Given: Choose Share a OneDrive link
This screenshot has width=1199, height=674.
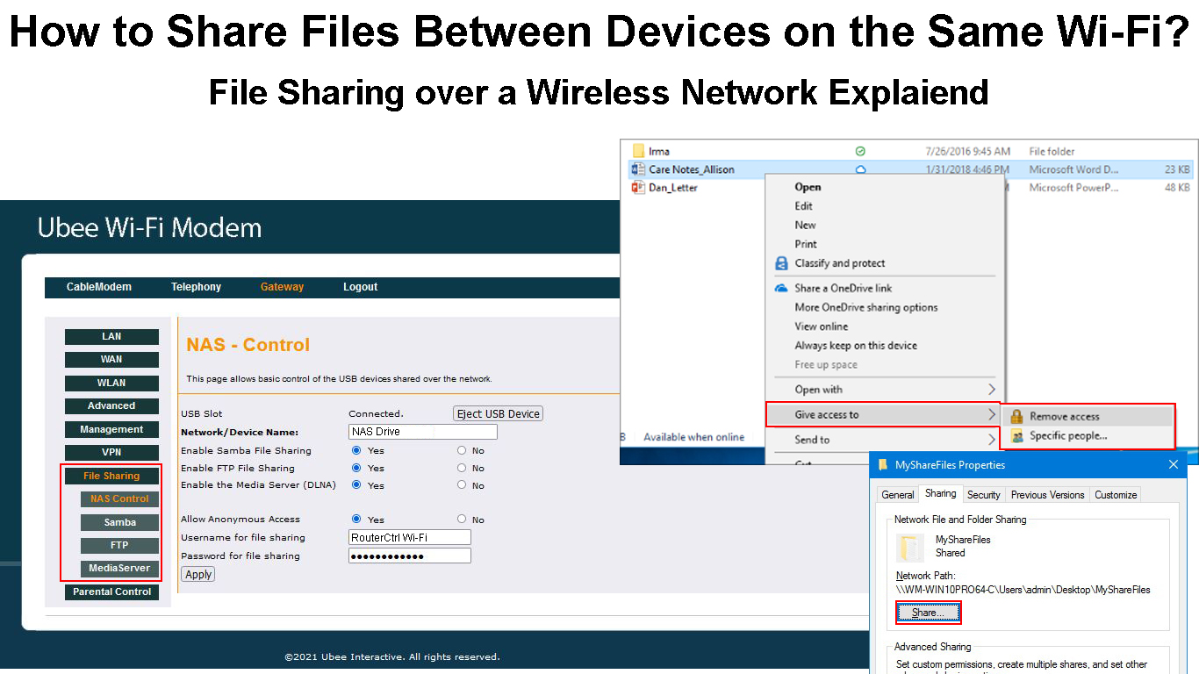Looking at the screenshot, I should point(843,288).
